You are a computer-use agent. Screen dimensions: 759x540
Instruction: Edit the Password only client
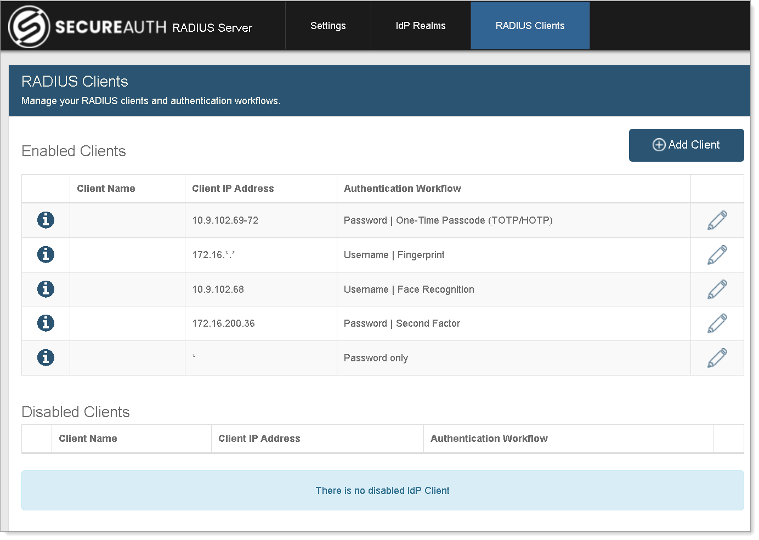pyautogui.click(x=717, y=358)
